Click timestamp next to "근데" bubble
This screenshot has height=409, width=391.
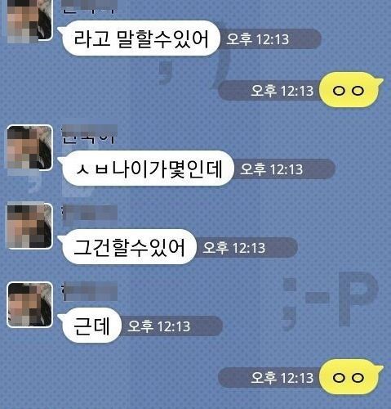[159, 326]
